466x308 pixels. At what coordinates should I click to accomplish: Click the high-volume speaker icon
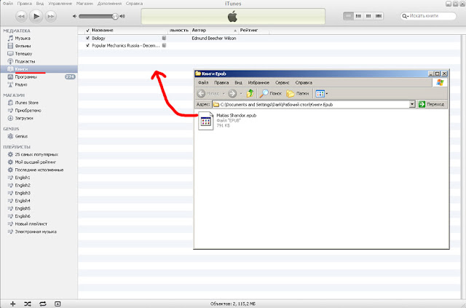click(x=122, y=16)
